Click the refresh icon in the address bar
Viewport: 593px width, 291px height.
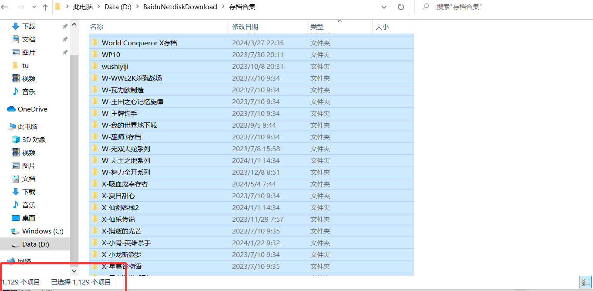(401, 7)
